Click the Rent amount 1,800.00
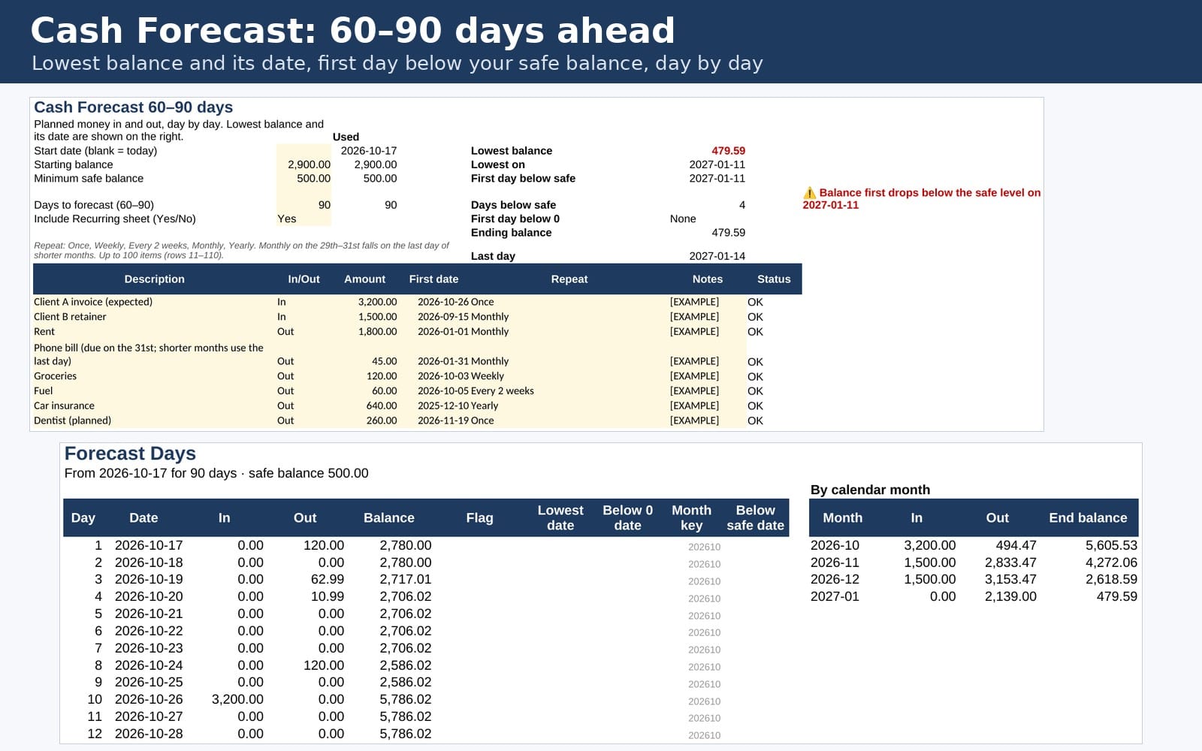 tap(377, 332)
